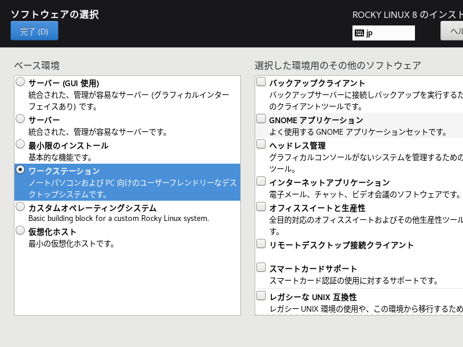Click the ソフトウェアの選択 page title
The image size is (463, 347).
tap(54, 14)
